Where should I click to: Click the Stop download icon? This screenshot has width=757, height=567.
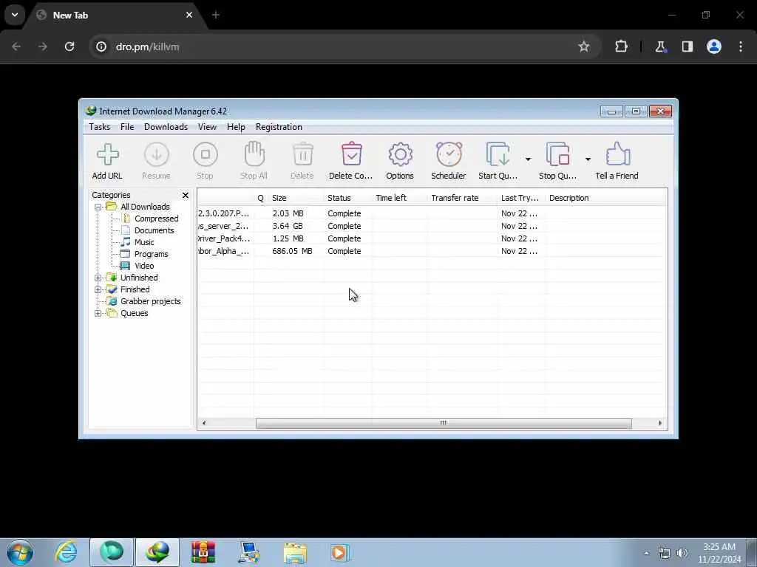click(x=206, y=155)
